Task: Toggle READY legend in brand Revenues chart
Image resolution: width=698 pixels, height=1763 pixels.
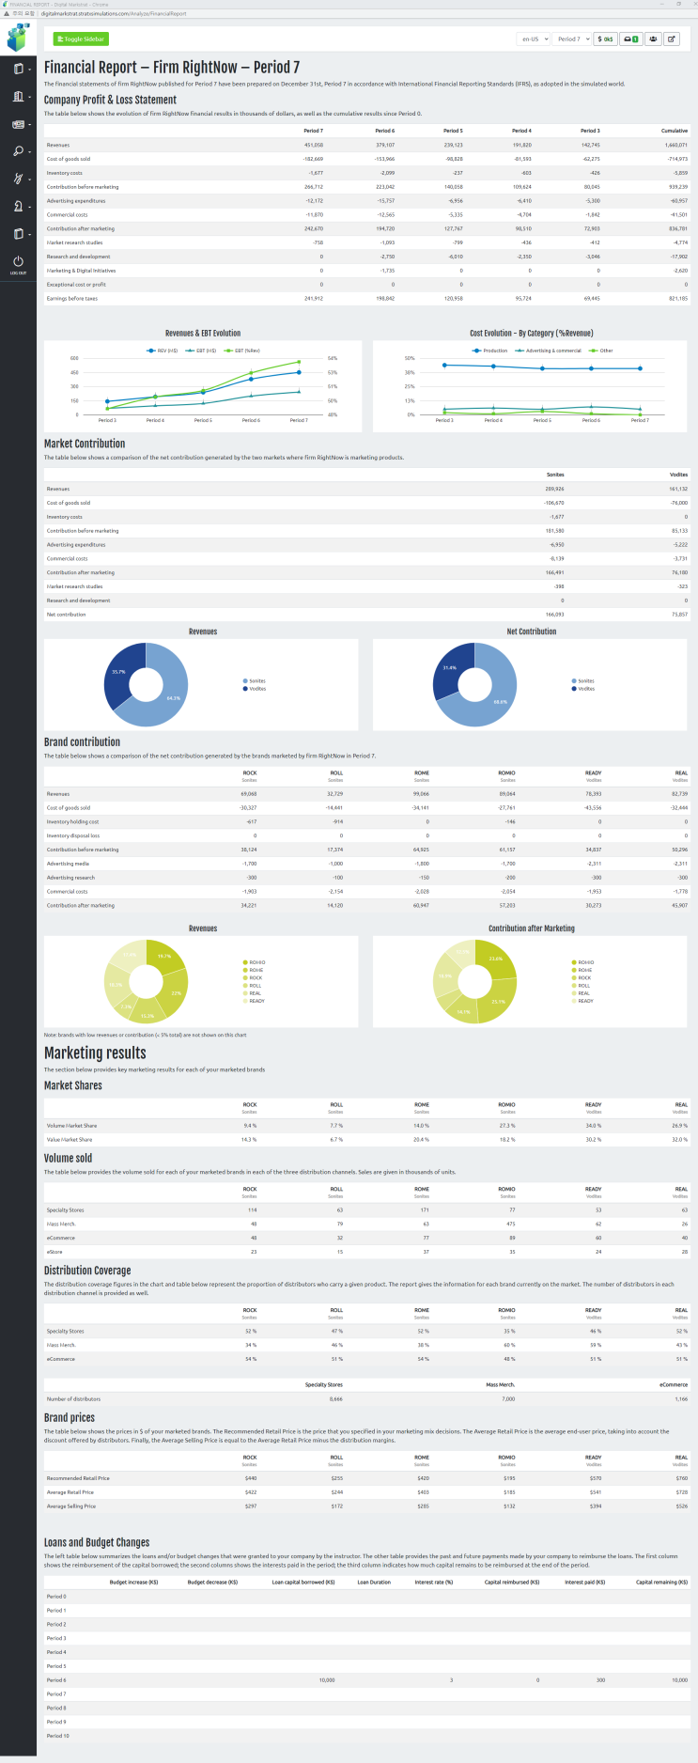Action: tap(254, 1001)
